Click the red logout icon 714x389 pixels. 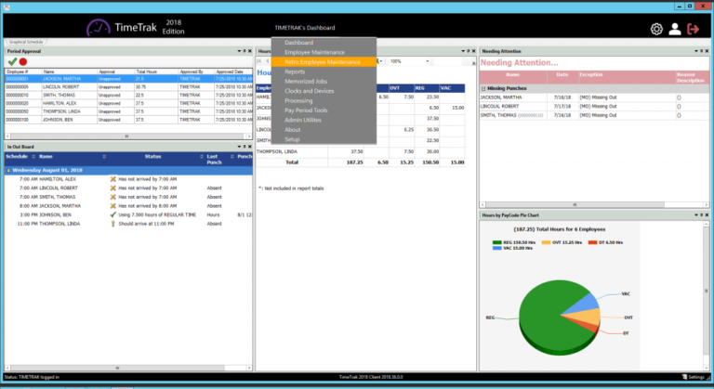coord(694,29)
